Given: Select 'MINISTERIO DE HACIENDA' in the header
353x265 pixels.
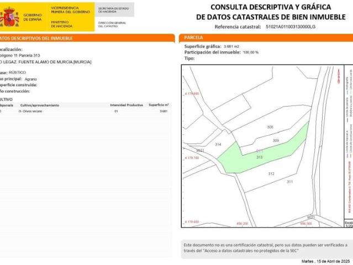Looking at the screenshot, I should tap(62, 24).
